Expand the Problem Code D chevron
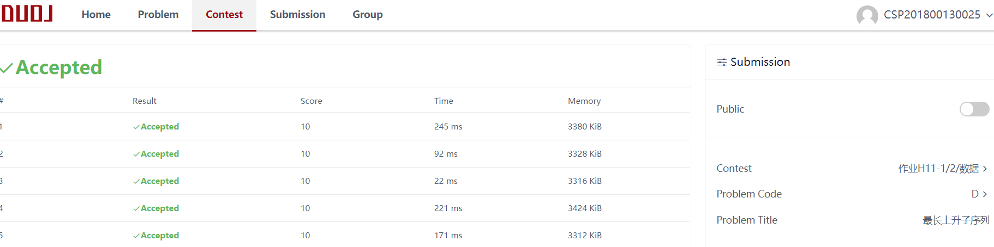This screenshot has width=994, height=247. [985, 194]
